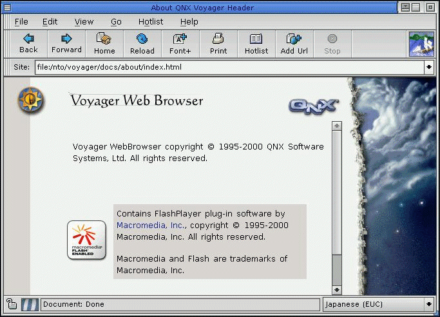Image resolution: width=440 pixels, height=317 pixels.
Task: Click the QNX logo graphic
Action: [x=314, y=106]
